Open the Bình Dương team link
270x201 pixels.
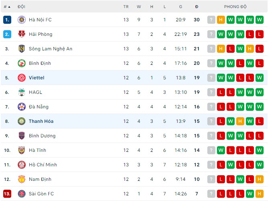point(42,136)
